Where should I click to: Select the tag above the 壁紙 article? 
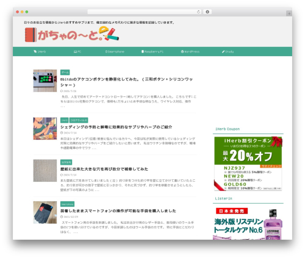[x=66, y=162]
